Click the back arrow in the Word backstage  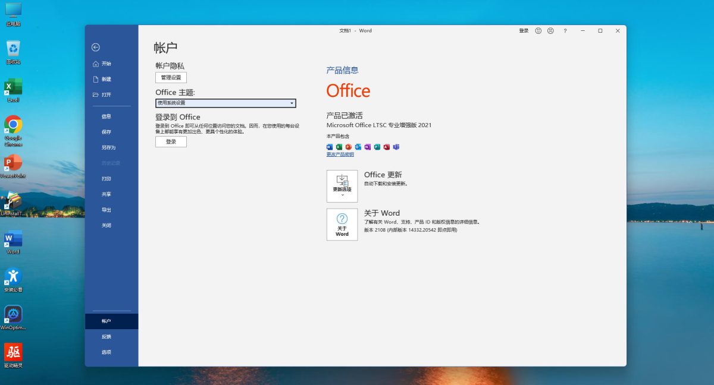(x=96, y=48)
